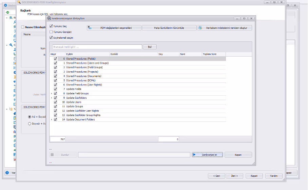Click the Bul search button
This screenshot has width=308, height=190.
click(150, 47)
